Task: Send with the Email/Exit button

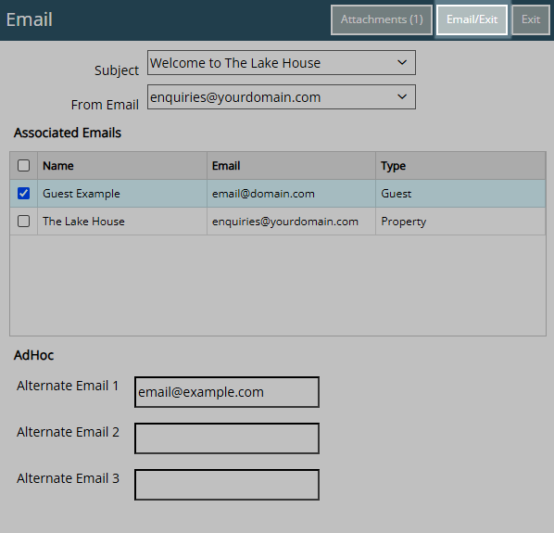Action: click(472, 19)
